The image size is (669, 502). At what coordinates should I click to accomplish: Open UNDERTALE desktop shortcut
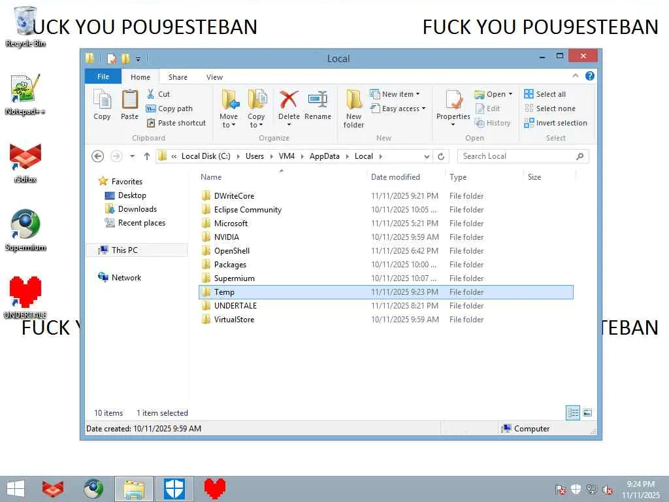tap(25, 297)
